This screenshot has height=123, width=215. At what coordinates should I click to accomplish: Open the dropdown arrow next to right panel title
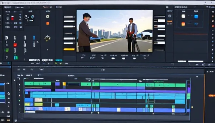coord(195,7)
